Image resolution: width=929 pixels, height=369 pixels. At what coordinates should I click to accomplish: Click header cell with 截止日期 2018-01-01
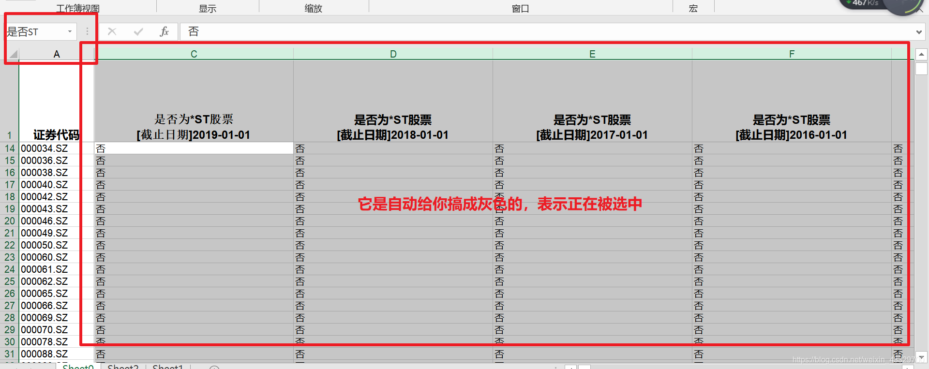[x=393, y=101]
